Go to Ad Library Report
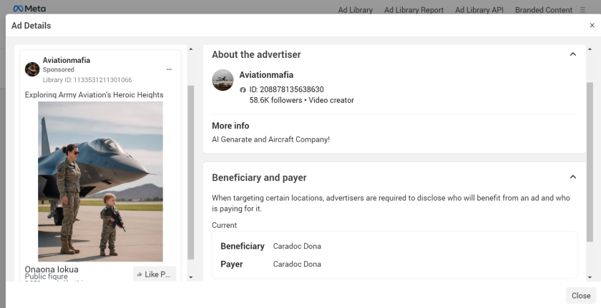The width and height of the screenshot is (601, 308). click(414, 10)
